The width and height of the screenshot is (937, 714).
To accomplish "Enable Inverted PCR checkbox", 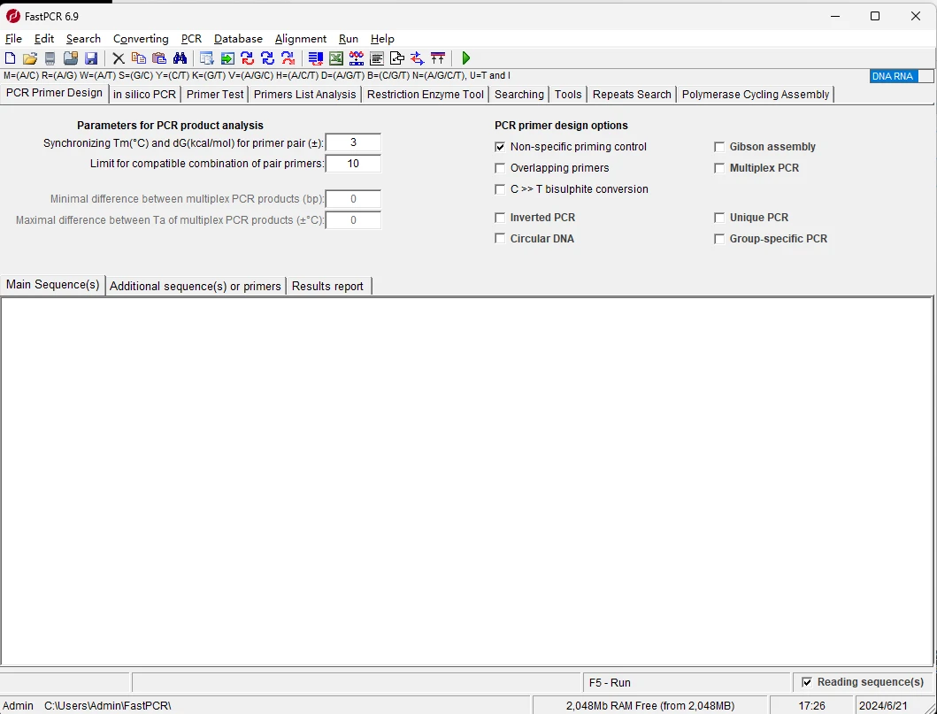I will tap(500, 218).
